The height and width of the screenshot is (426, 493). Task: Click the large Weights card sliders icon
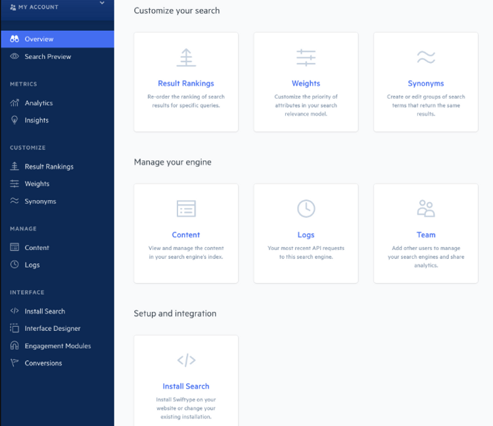pos(306,58)
